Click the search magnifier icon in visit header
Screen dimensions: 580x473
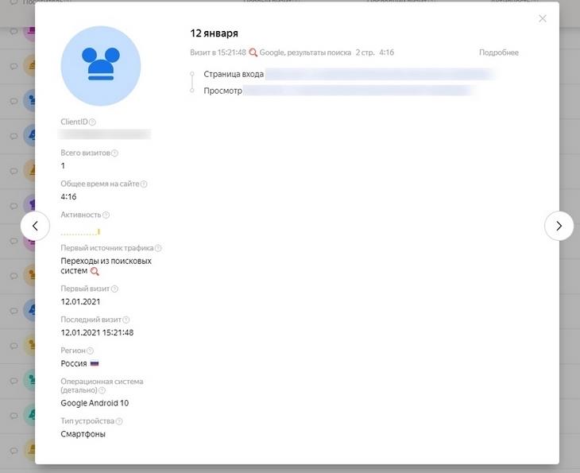(x=253, y=52)
